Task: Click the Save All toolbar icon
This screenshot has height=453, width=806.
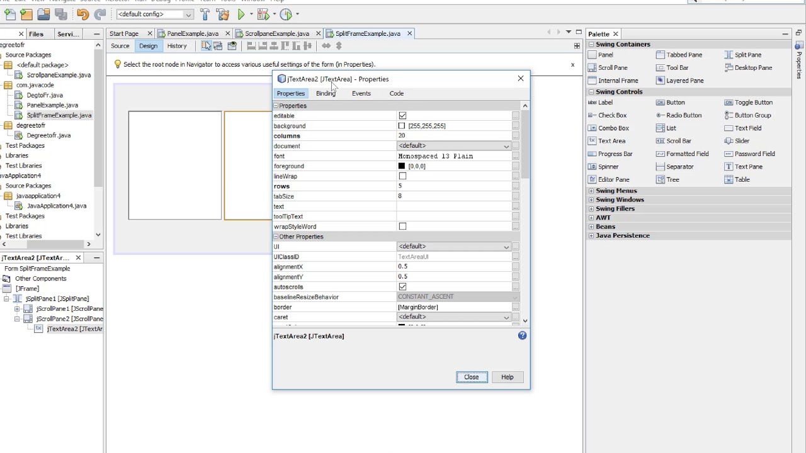Action: tap(60, 14)
